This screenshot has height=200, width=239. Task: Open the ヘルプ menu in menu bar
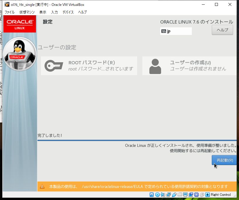[x=83, y=12]
